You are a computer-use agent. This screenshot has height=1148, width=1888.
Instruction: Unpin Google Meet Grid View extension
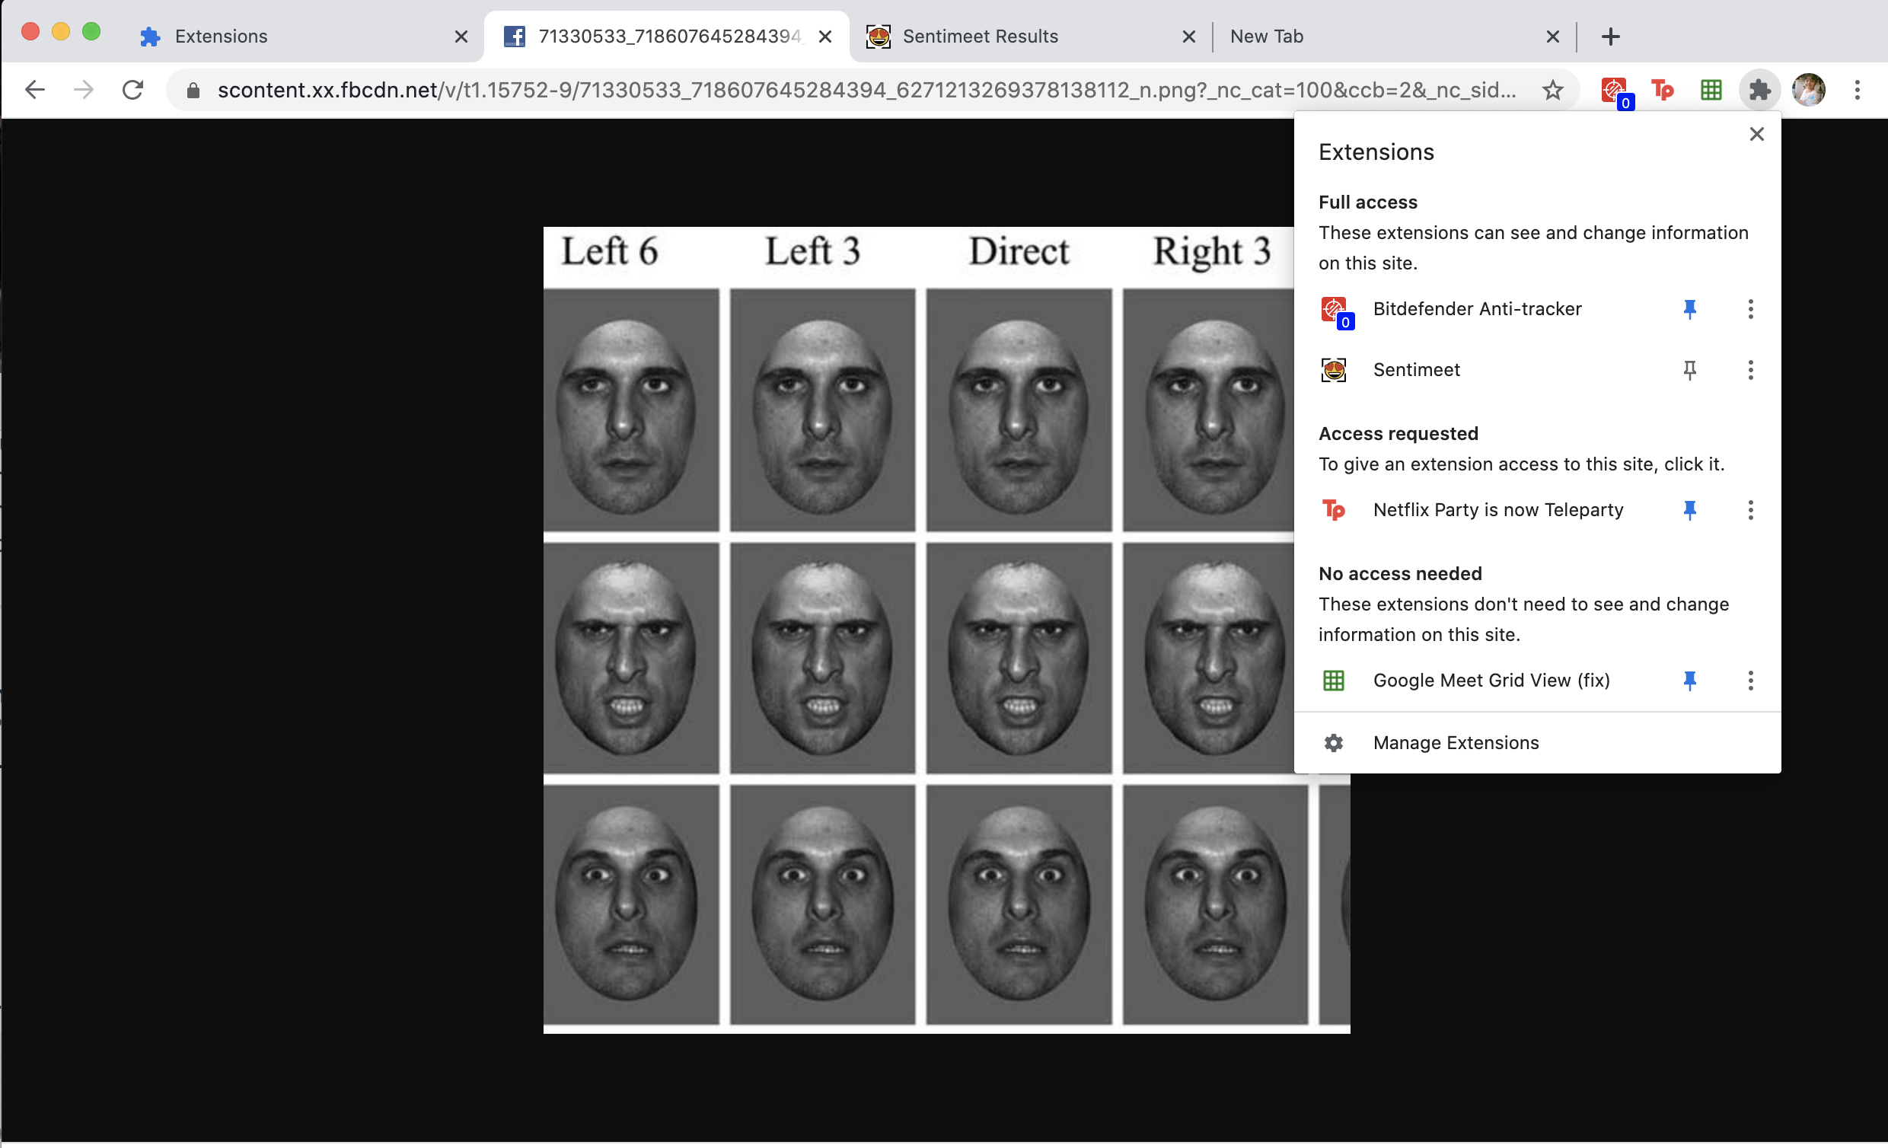click(x=1689, y=681)
